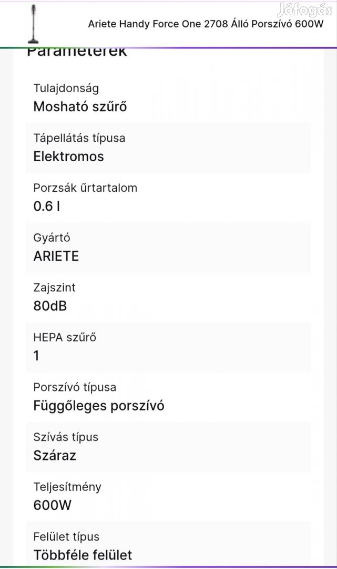Select the Többféle felület value
The height and width of the screenshot is (569, 337).
(x=83, y=555)
